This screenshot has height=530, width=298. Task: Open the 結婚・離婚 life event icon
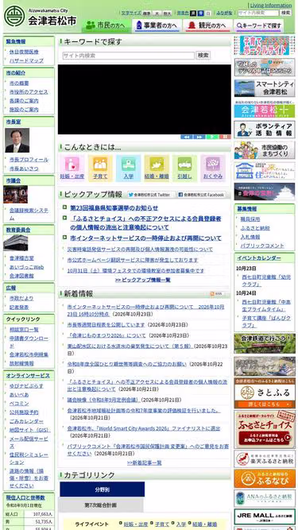pyautogui.click(x=157, y=168)
